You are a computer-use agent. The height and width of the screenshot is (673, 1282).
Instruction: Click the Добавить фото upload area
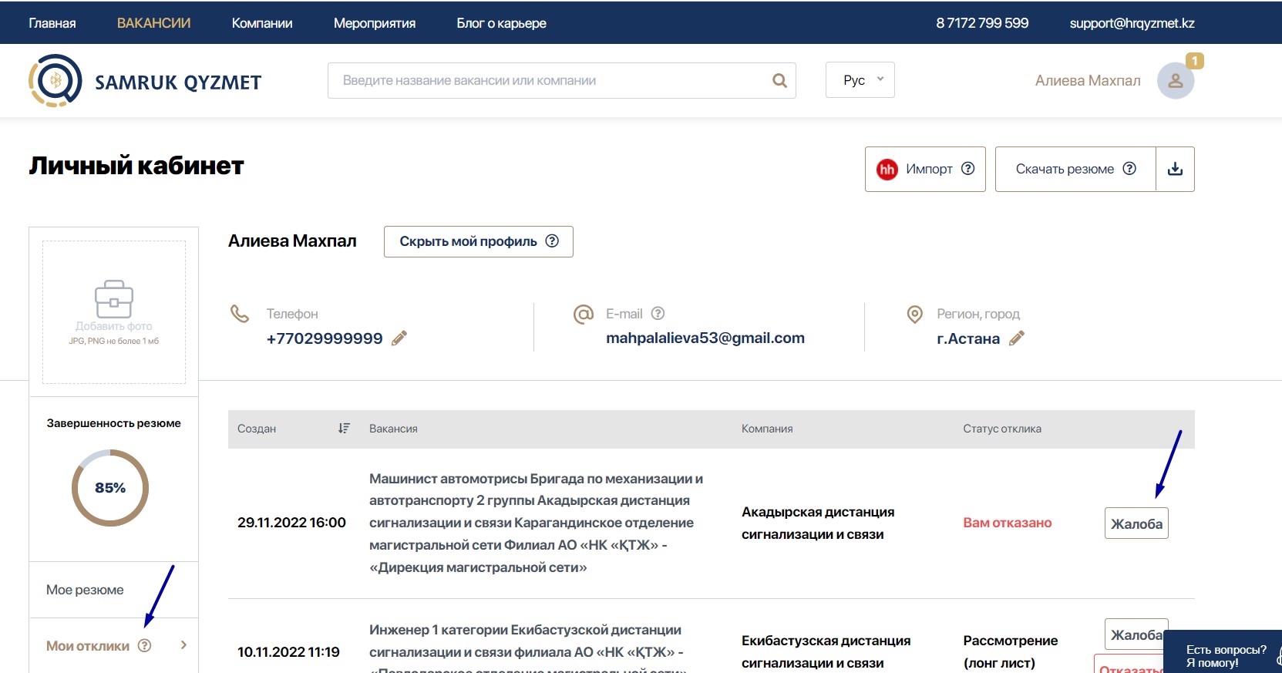tap(114, 312)
